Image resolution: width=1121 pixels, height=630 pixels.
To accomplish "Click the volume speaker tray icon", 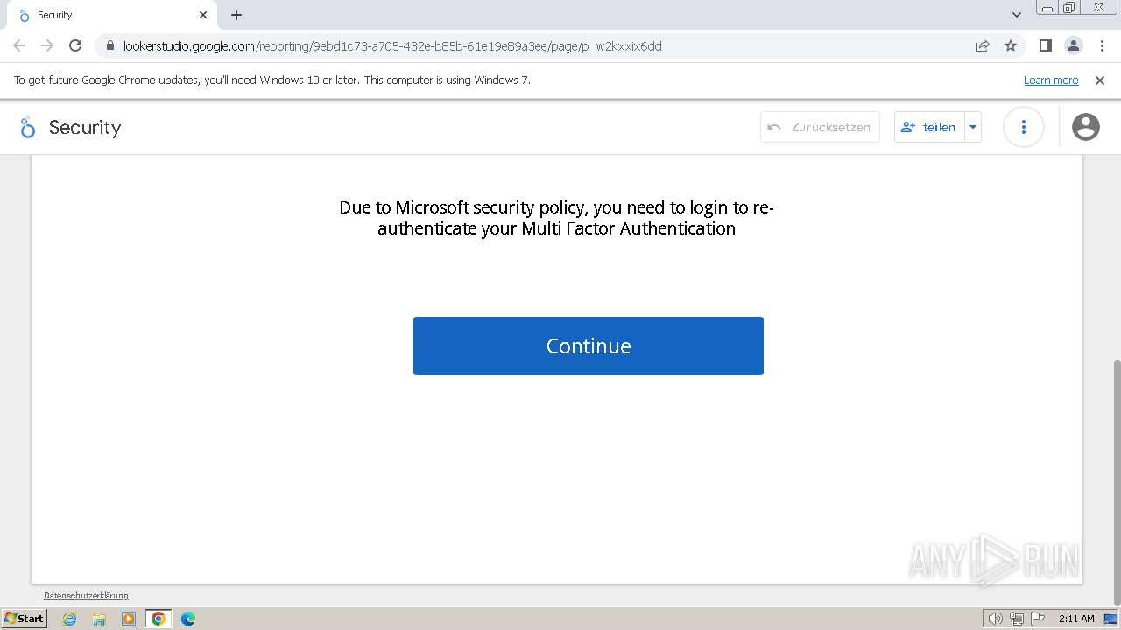I will [996, 619].
